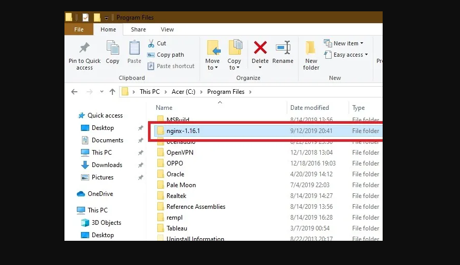The image size is (460, 265).
Task: Click the Copy ribbon icon
Action: coord(112,48)
